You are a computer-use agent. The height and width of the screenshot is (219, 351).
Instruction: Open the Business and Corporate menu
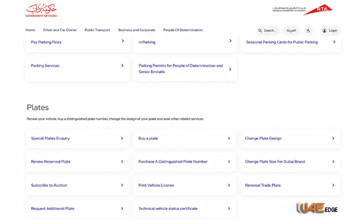point(136,30)
